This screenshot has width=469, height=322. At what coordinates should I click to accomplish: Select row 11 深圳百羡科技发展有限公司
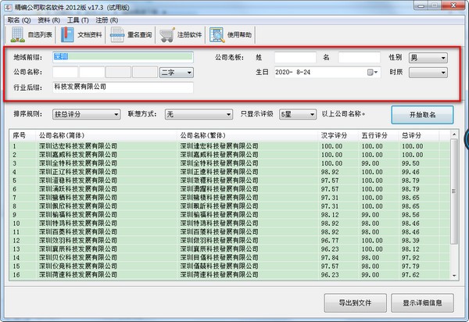pos(78,232)
